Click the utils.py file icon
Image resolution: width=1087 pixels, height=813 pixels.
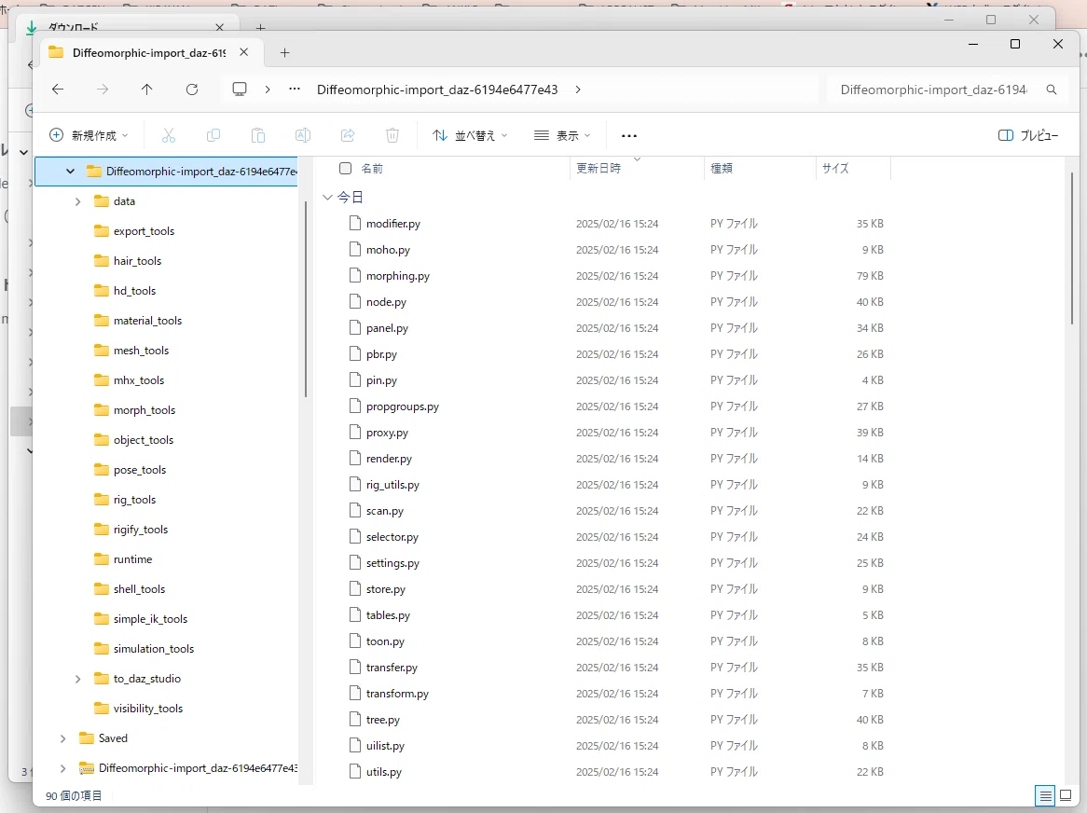tap(355, 771)
